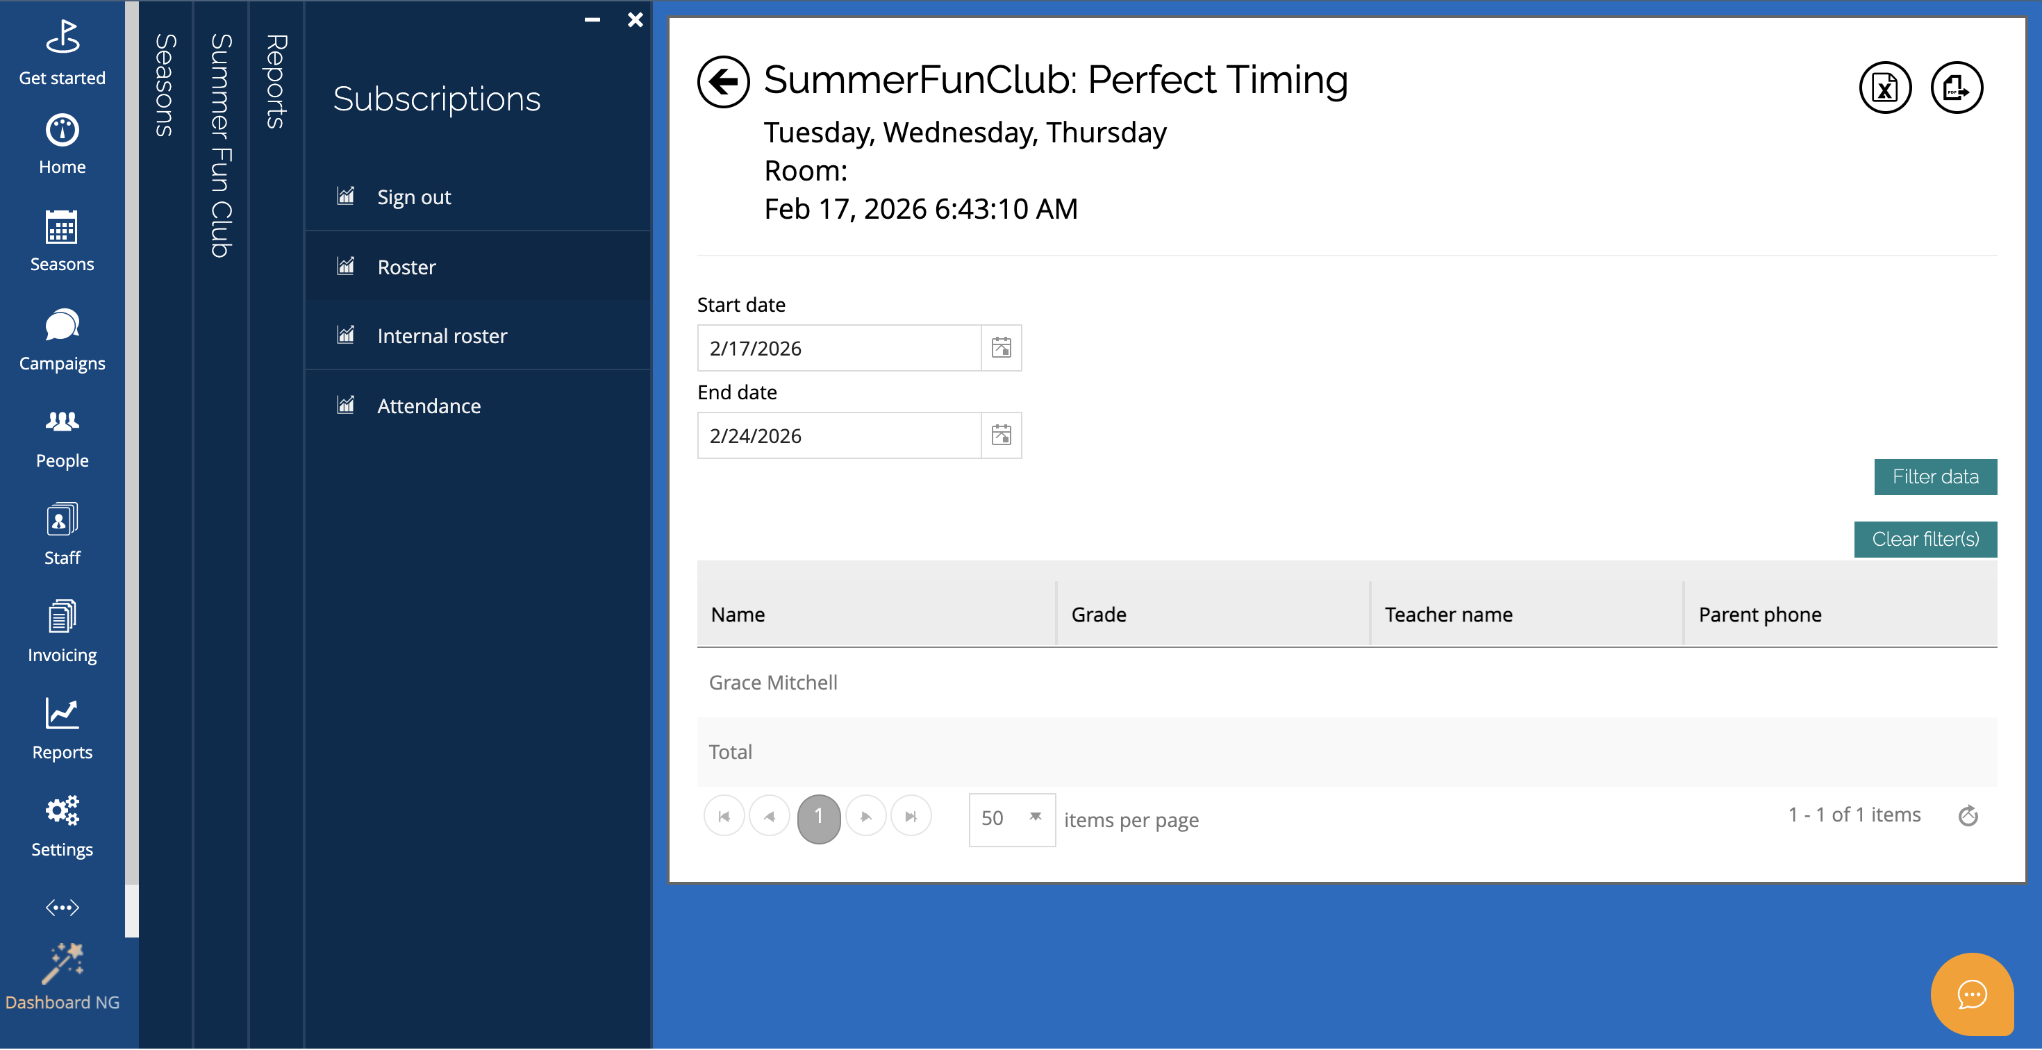Click into the Start date input field
The height and width of the screenshot is (1050, 2042).
point(838,348)
